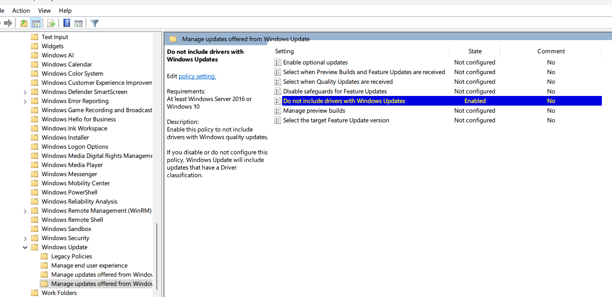Select the Windows Hello for Business folder

click(x=79, y=119)
